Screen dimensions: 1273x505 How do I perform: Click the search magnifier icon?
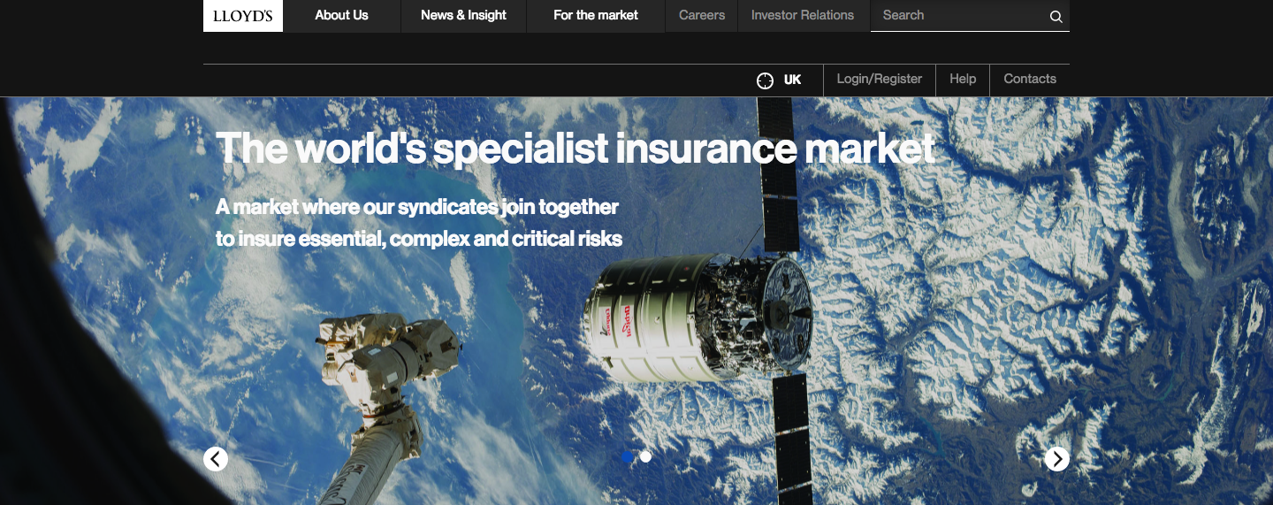[x=1056, y=16]
